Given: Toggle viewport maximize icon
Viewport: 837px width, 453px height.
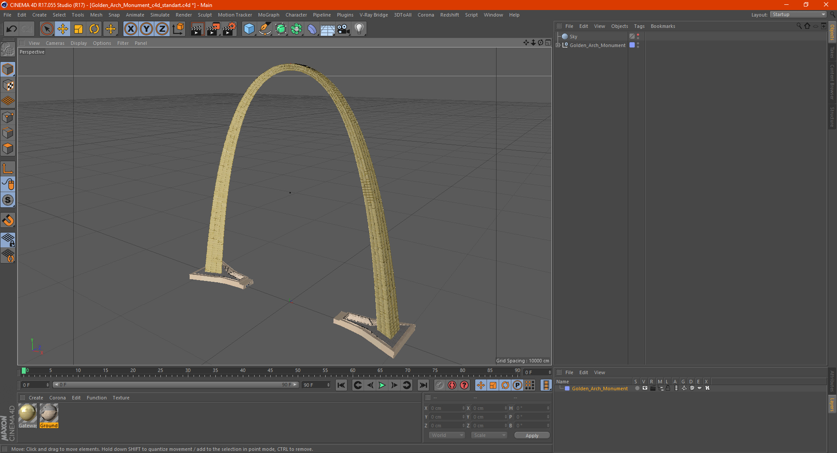Looking at the screenshot, I should [x=548, y=43].
